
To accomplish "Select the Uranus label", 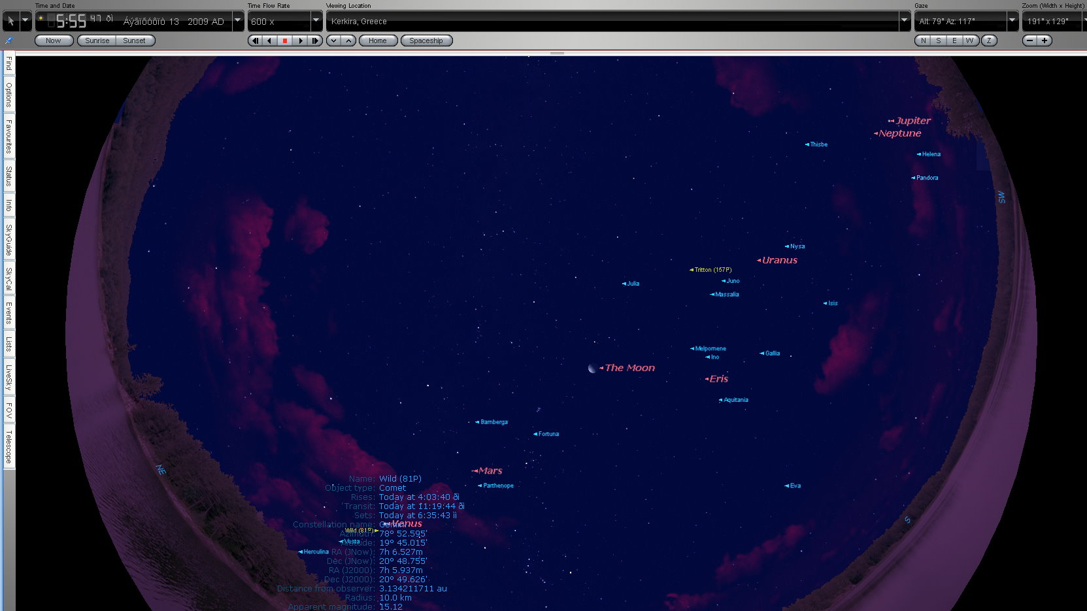I will (779, 260).
